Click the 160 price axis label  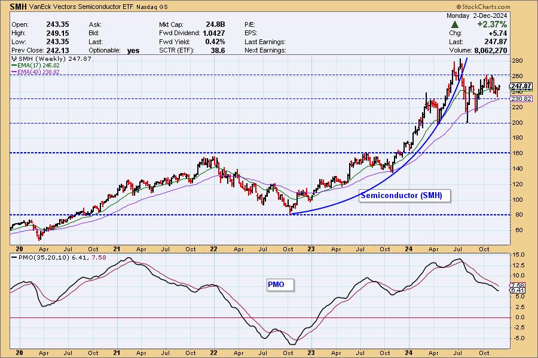pos(517,153)
